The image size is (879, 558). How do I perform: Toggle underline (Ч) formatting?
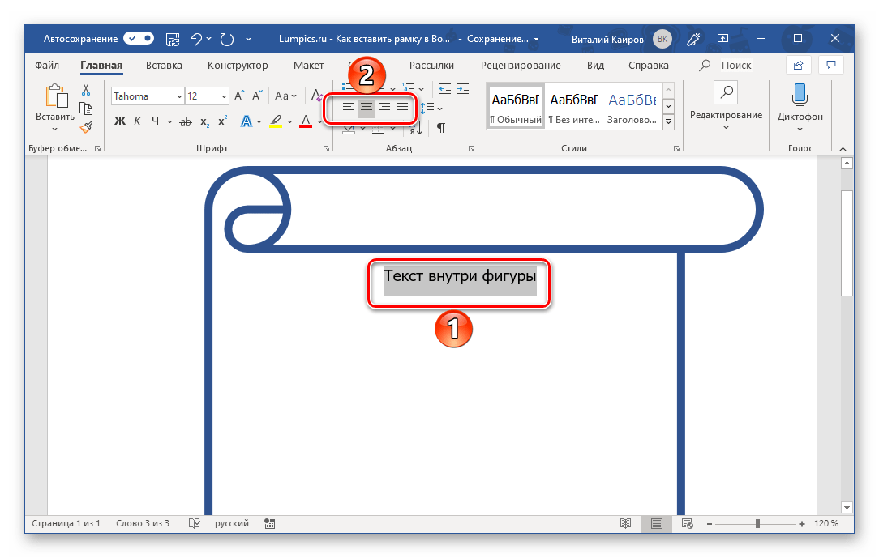(x=155, y=121)
